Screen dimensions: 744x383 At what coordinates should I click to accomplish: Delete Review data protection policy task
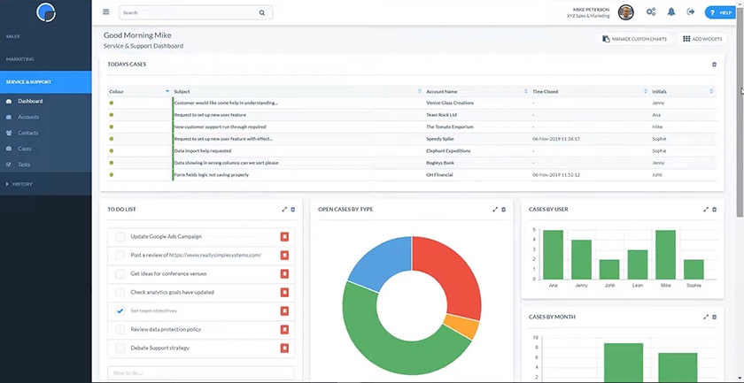click(284, 329)
